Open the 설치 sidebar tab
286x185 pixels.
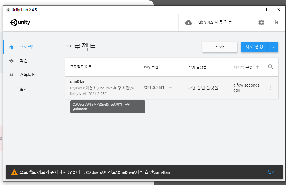pos(23,89)
